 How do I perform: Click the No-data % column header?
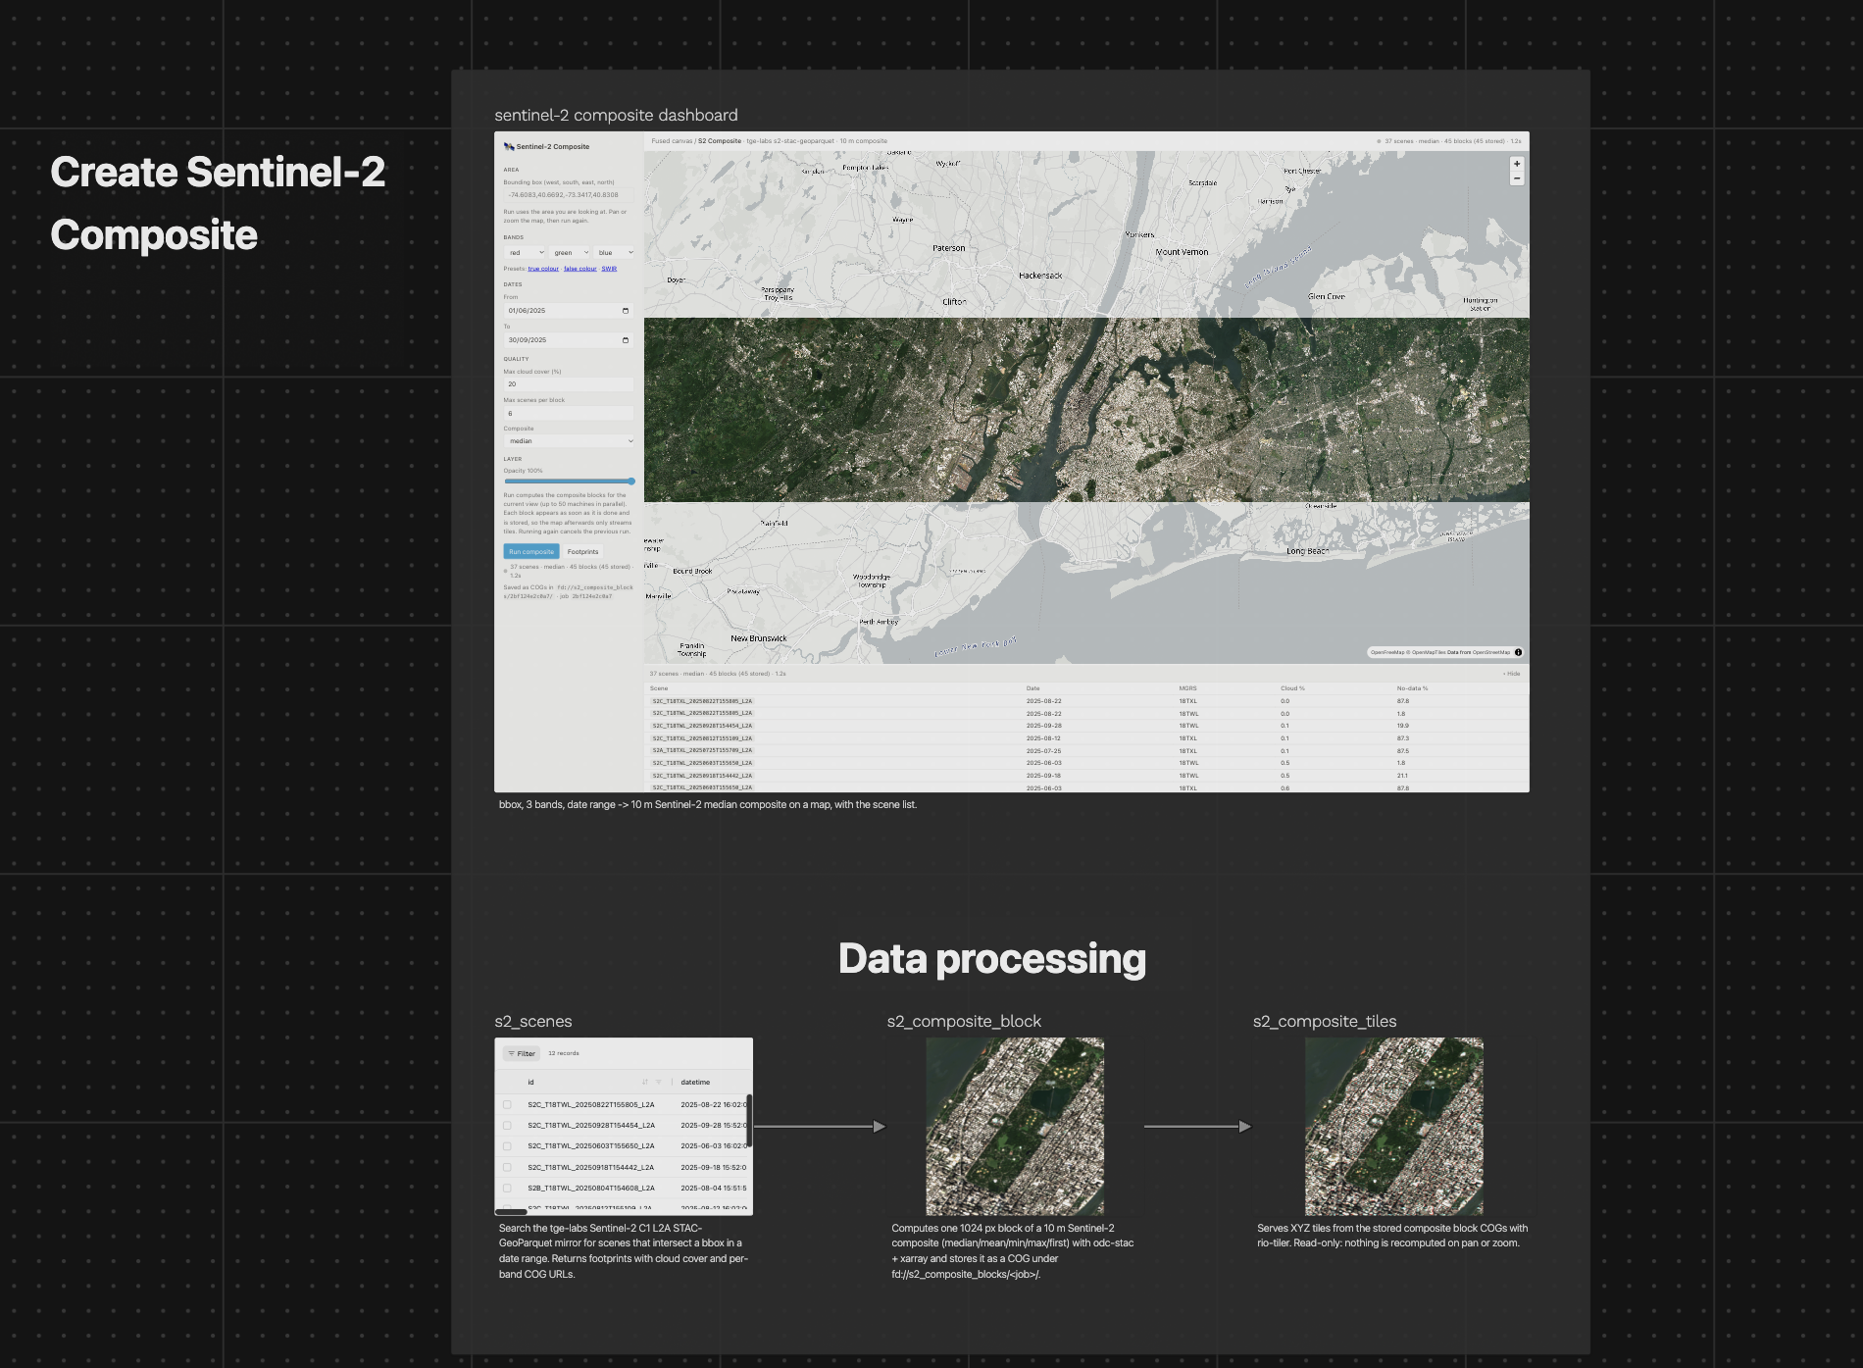pyautogui.click(x=1413, y=688)
